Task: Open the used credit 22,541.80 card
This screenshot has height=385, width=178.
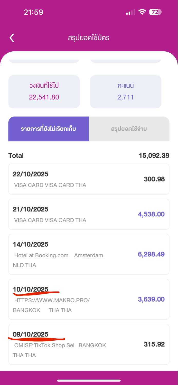Action: coord(44,92)
